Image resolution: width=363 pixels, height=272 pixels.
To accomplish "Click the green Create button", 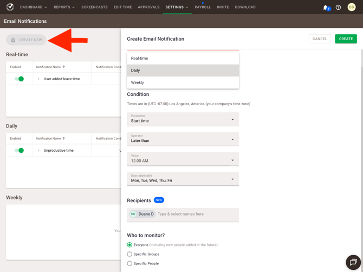I will (x=346, y=39).
